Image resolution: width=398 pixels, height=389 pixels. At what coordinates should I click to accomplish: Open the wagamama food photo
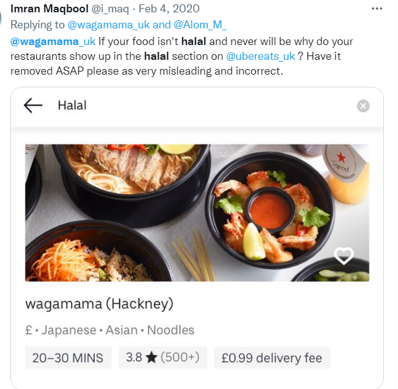pyautogui.click(x=197, y=213)
